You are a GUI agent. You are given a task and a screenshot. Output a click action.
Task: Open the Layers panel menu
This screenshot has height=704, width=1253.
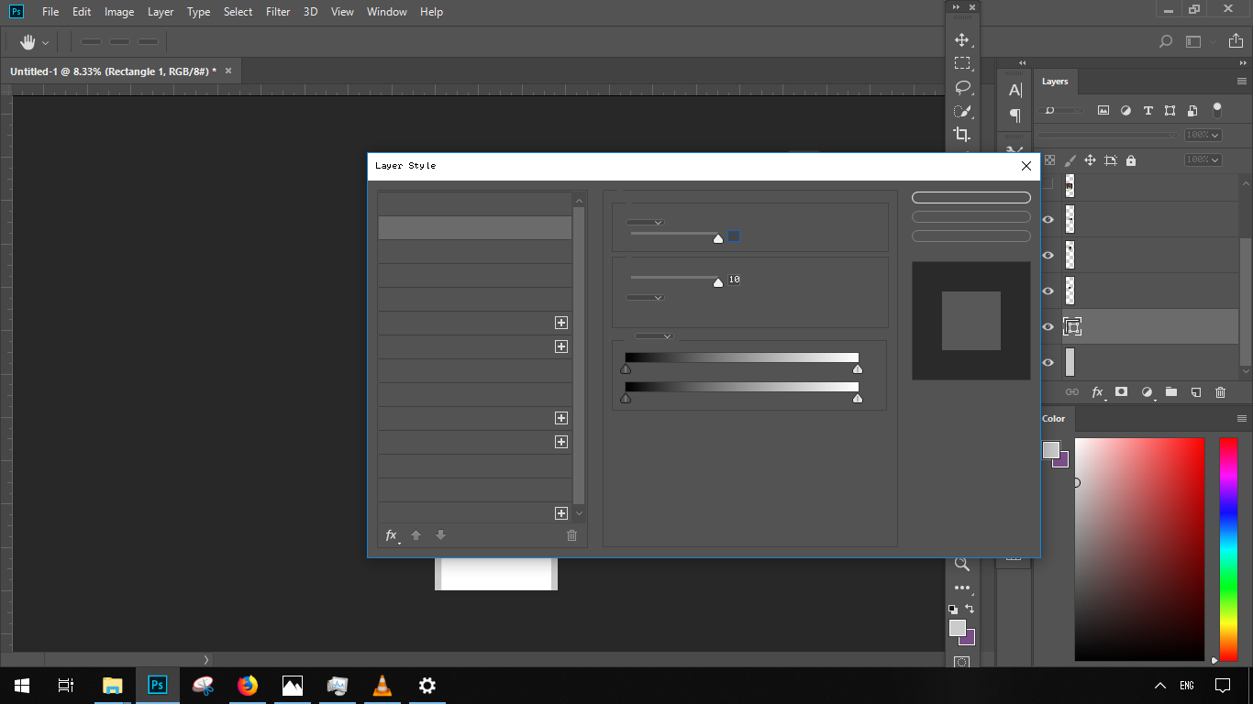coord(1242,82)
